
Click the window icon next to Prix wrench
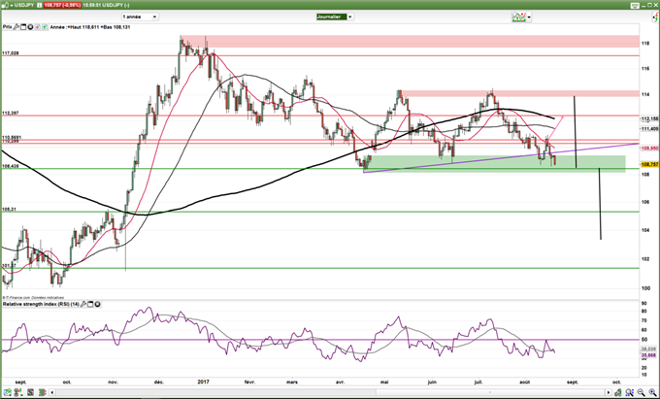[x=23, y=27]
